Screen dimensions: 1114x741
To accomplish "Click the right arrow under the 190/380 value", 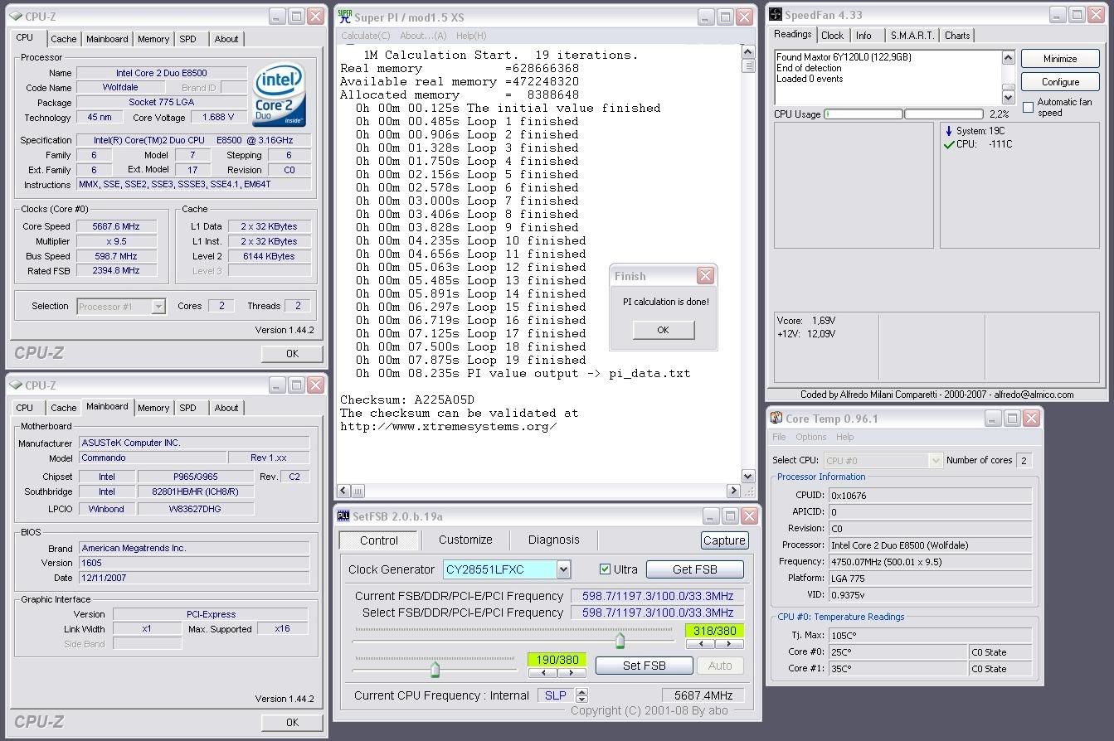I will (570, 672).
